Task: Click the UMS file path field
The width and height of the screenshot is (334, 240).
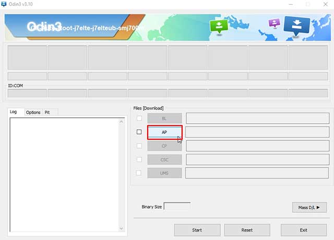Action: coord(257,173)
